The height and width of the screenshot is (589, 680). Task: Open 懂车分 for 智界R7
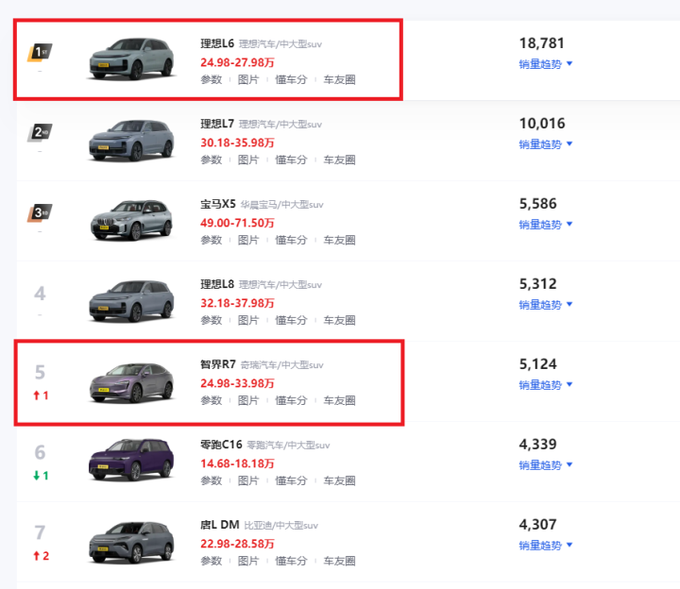(291, 401)
